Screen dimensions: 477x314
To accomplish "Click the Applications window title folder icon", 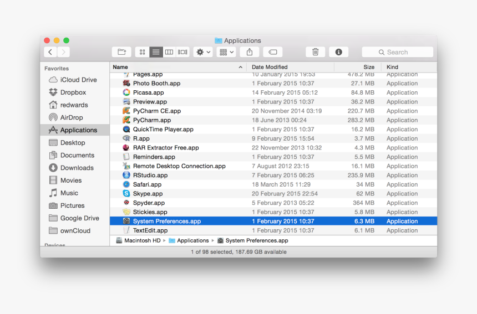I will coord(218,40).
